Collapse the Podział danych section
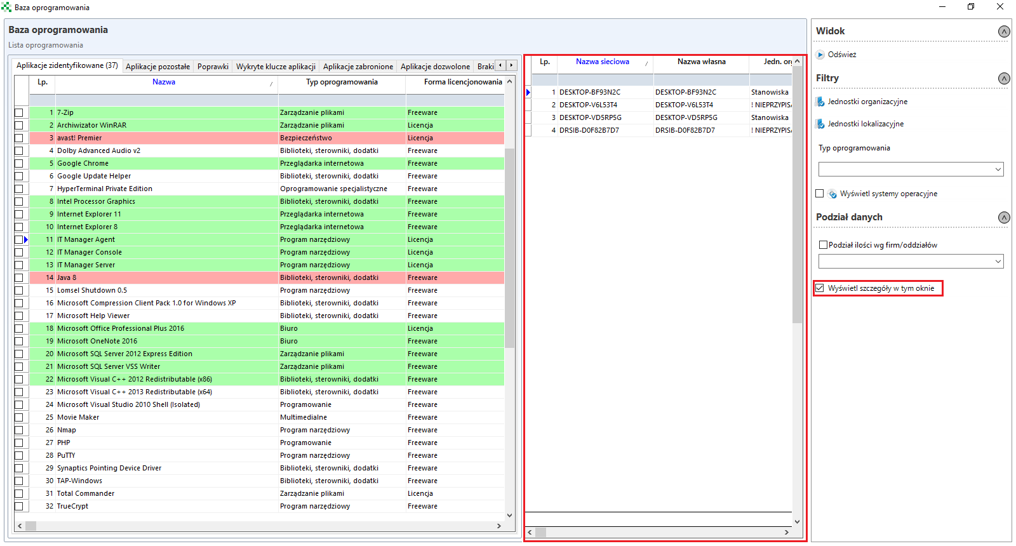The image size is (1016, 546). 1004,217
